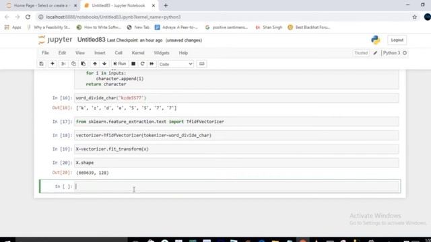Open the Apps bookmarks shortcut
Viewport: 431px width, 242px height.
point(13,28)
